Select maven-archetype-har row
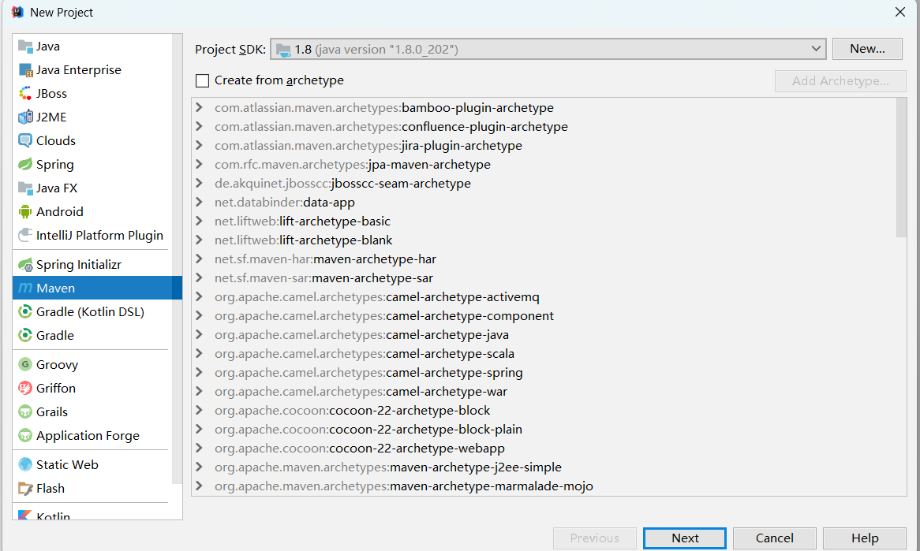The height and width of the screenshot is (551, 920). coord(544,259)
